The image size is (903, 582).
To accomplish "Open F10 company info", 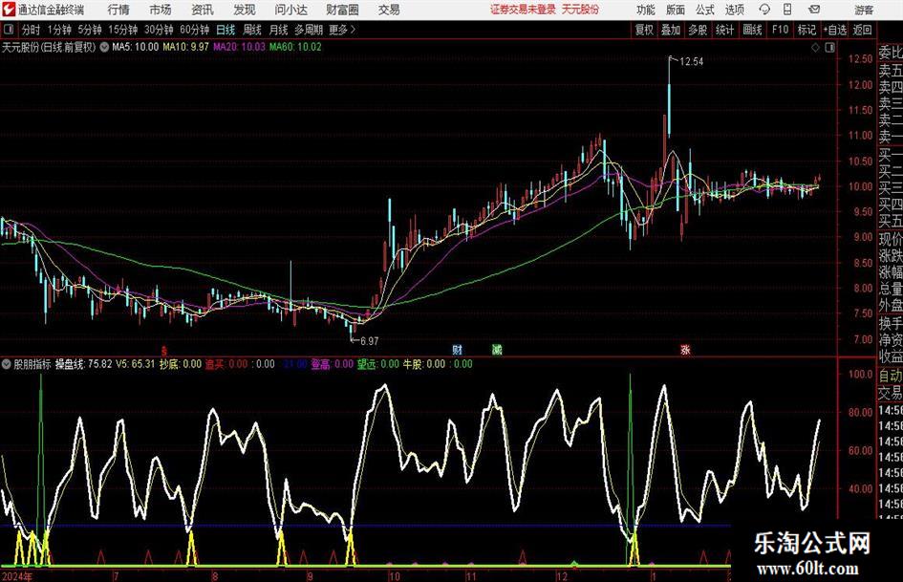I will tap(781, 30).
